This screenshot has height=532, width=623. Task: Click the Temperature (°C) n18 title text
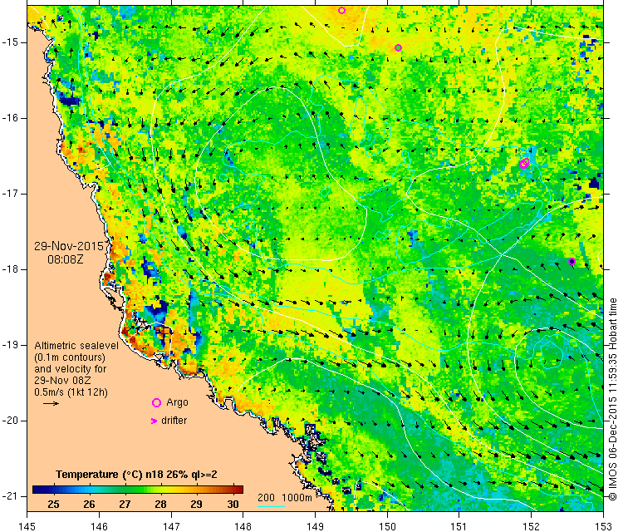(x=136, y=475)
